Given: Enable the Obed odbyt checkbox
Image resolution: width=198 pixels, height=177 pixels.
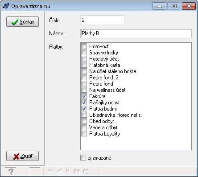Looking at the screenshot, I should [84, 121].
